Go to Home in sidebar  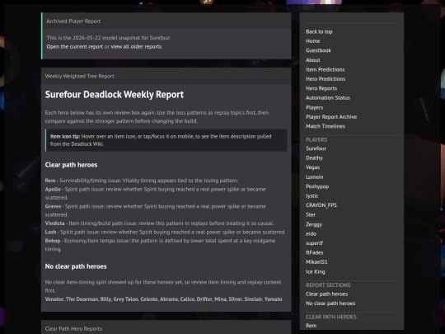(x=313, y=41)
